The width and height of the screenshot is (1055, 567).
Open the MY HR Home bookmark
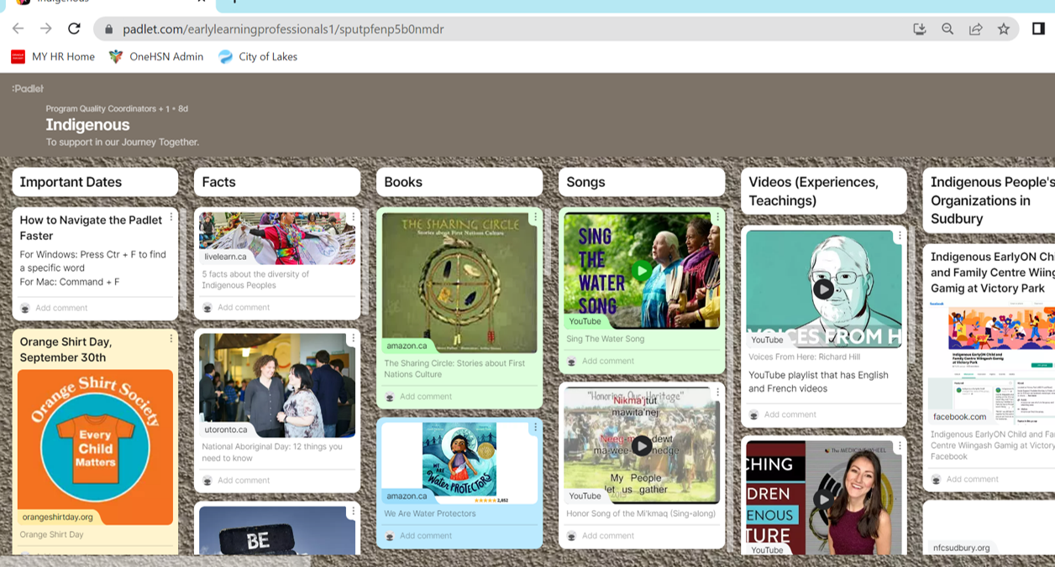click(x=53, y=56)
